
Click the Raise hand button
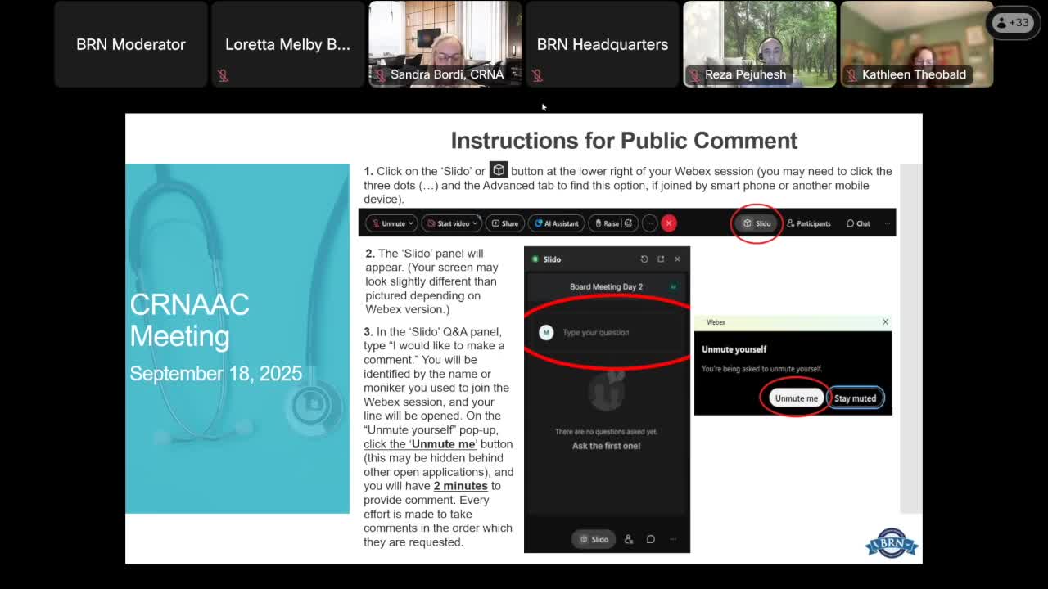click(607, 223)
